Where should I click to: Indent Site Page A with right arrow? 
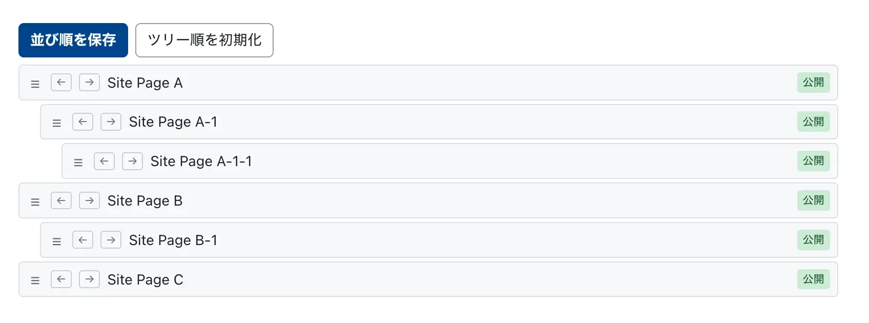pos(89,82)
